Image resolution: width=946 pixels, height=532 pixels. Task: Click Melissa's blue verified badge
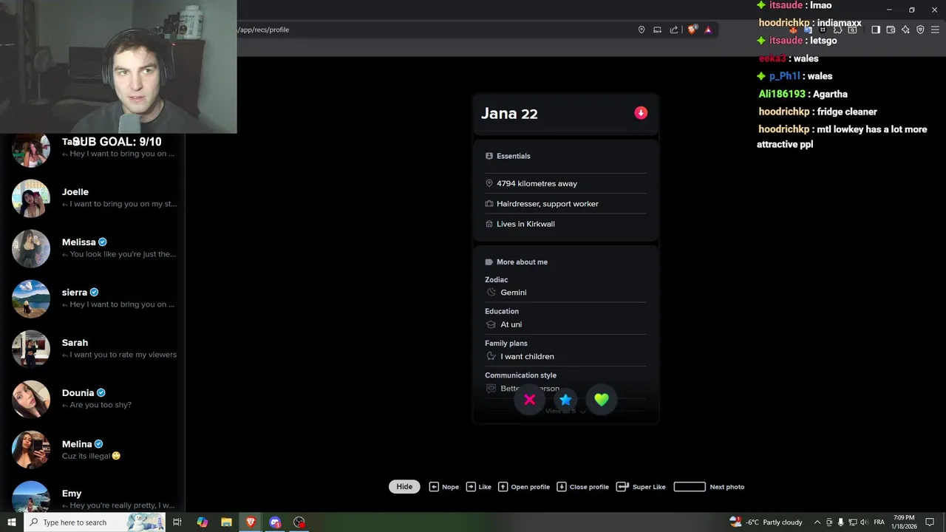pyautogui.click(x=103, y=242)
